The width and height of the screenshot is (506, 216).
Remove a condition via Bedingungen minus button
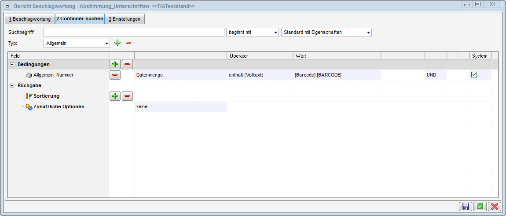point(127,65)
